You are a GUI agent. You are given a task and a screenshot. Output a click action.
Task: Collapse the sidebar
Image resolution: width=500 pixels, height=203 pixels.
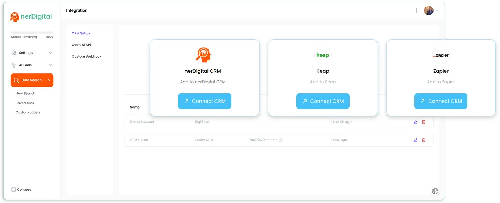coord(21,190)
